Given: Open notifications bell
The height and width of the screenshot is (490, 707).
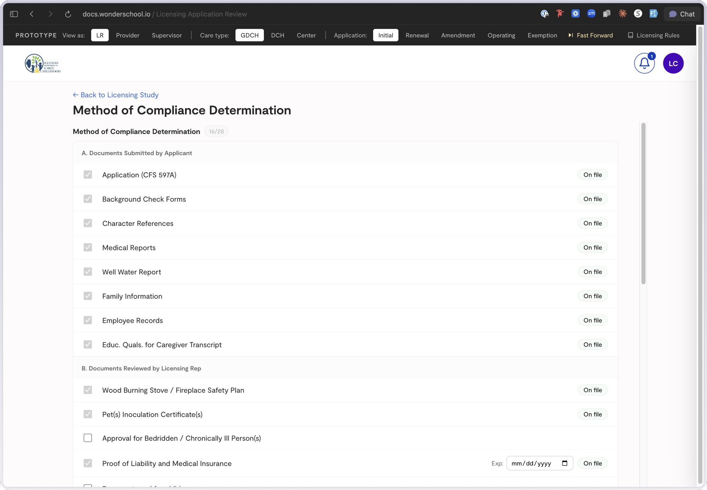Looking at the screenshot, I should click(644, 63).
